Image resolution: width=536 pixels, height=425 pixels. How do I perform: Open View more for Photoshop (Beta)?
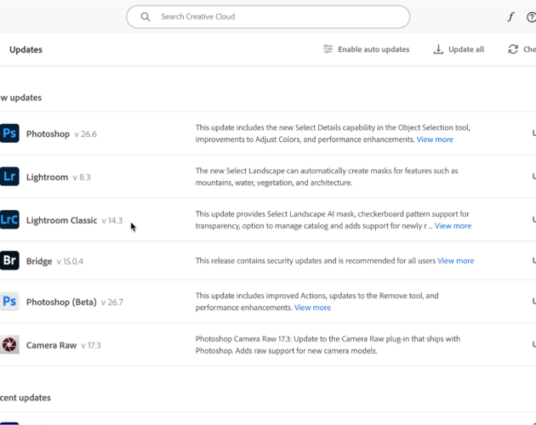(312, 308)
